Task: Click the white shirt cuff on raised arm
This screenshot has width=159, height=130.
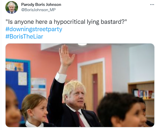Action: (61, 77)
